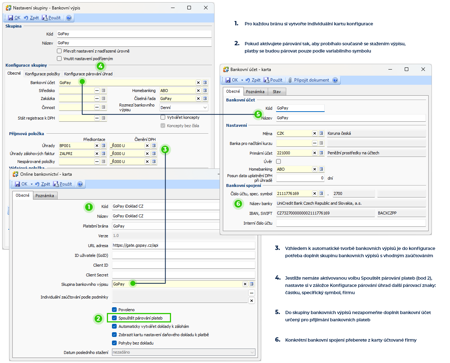The height and width of the screenshot is (363, 450).
Task: Browse values for Banka pro načítání kurzu
Action: pos(314,143)
